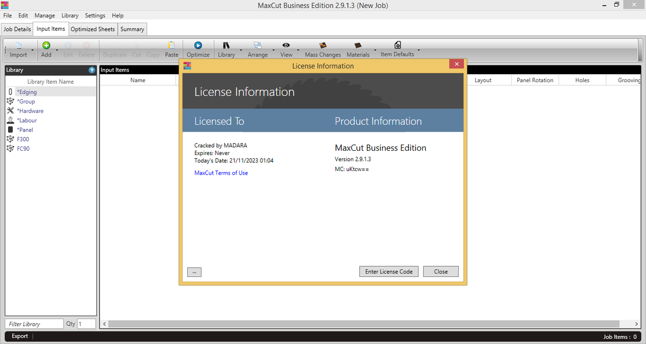Open the Import dropdown arrow
646x344 pixels.
pyautogui.click(x=32, y=50)
